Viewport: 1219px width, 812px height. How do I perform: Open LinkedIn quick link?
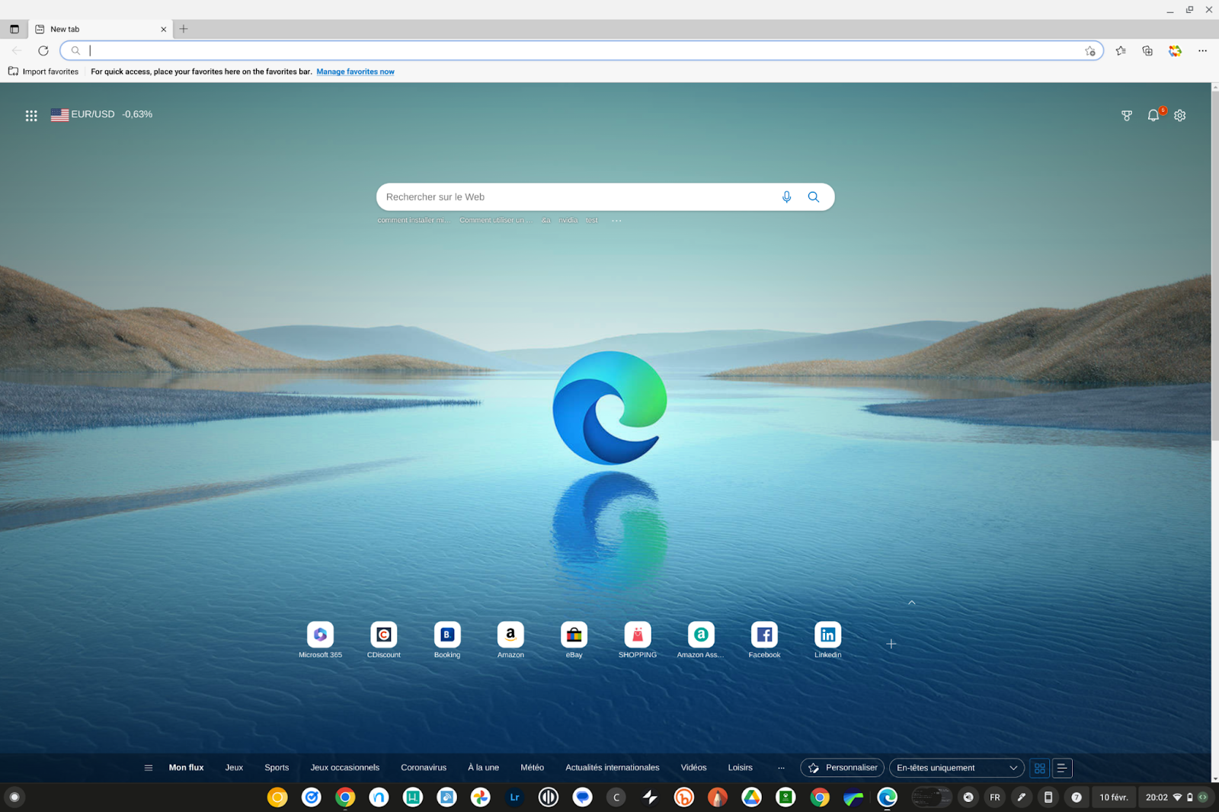(x=828, y=640)
